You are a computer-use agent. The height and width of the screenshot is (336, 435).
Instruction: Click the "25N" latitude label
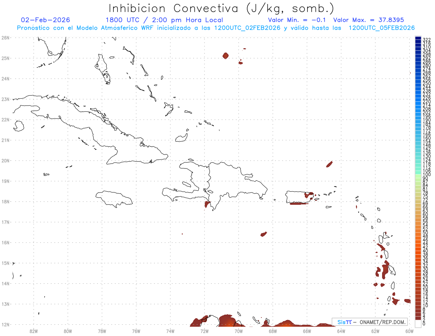[5, 58]
